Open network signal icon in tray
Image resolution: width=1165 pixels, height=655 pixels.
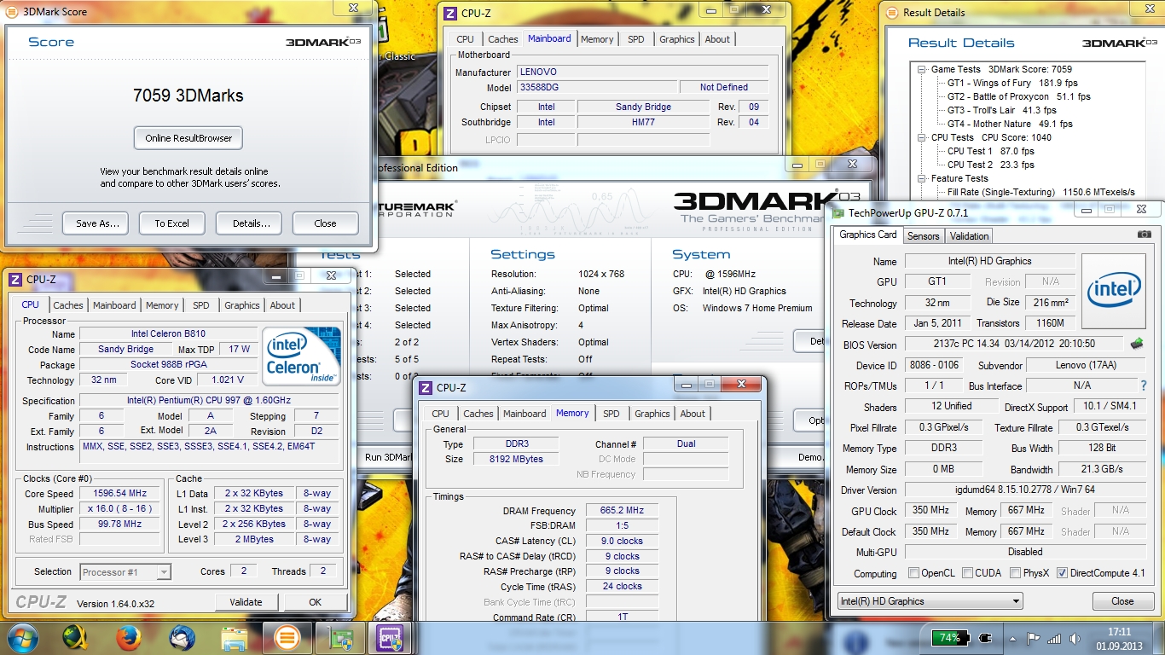[x=1054, y=638]
